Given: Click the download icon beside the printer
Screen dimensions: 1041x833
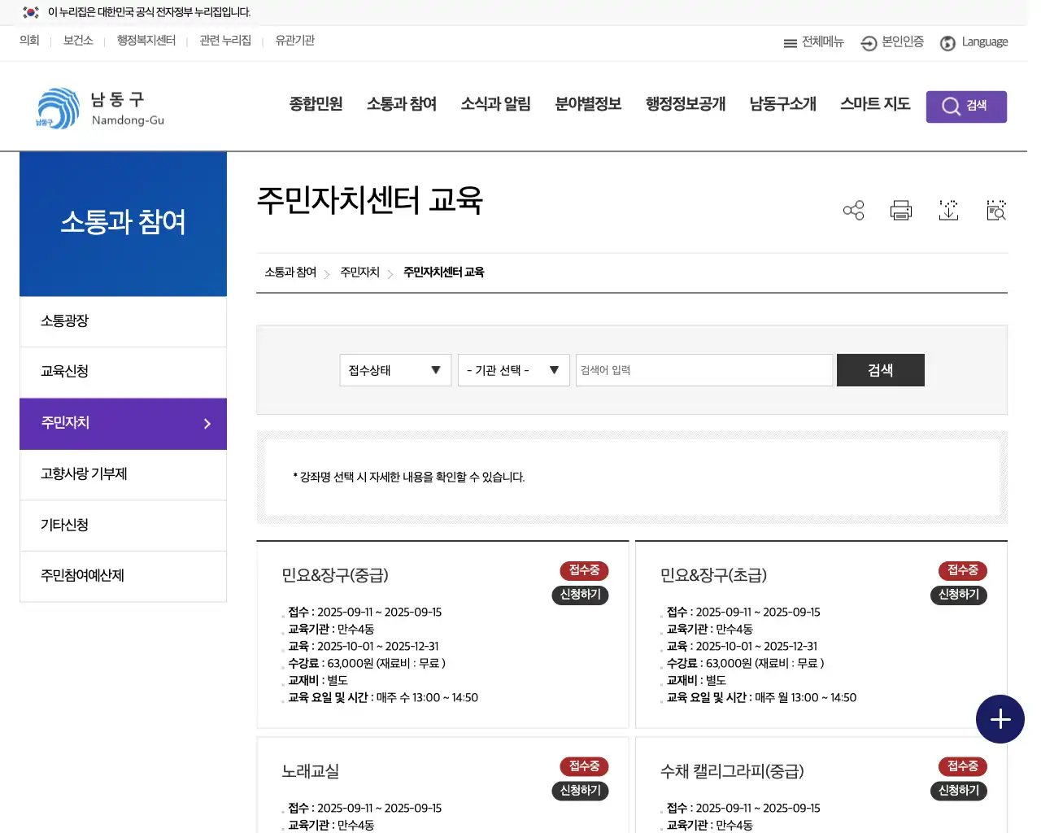Looking at the screenshot, I should tap(948, 210).
